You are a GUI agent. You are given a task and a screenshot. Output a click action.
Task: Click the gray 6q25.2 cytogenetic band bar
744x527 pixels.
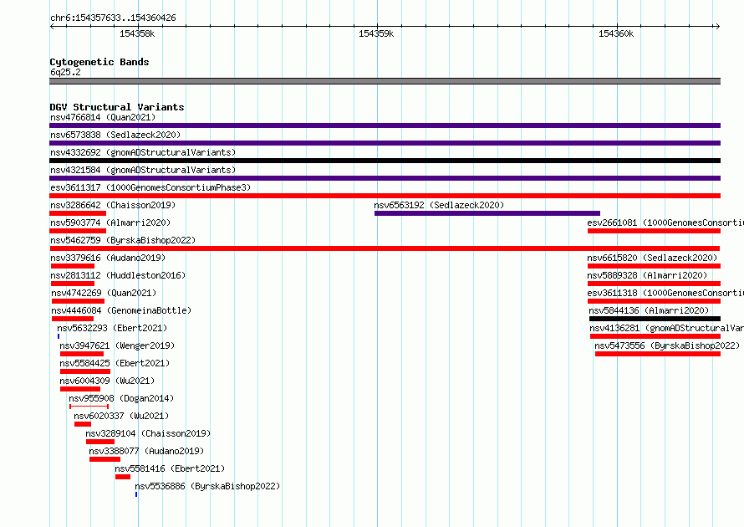click(x=385, y=81)
